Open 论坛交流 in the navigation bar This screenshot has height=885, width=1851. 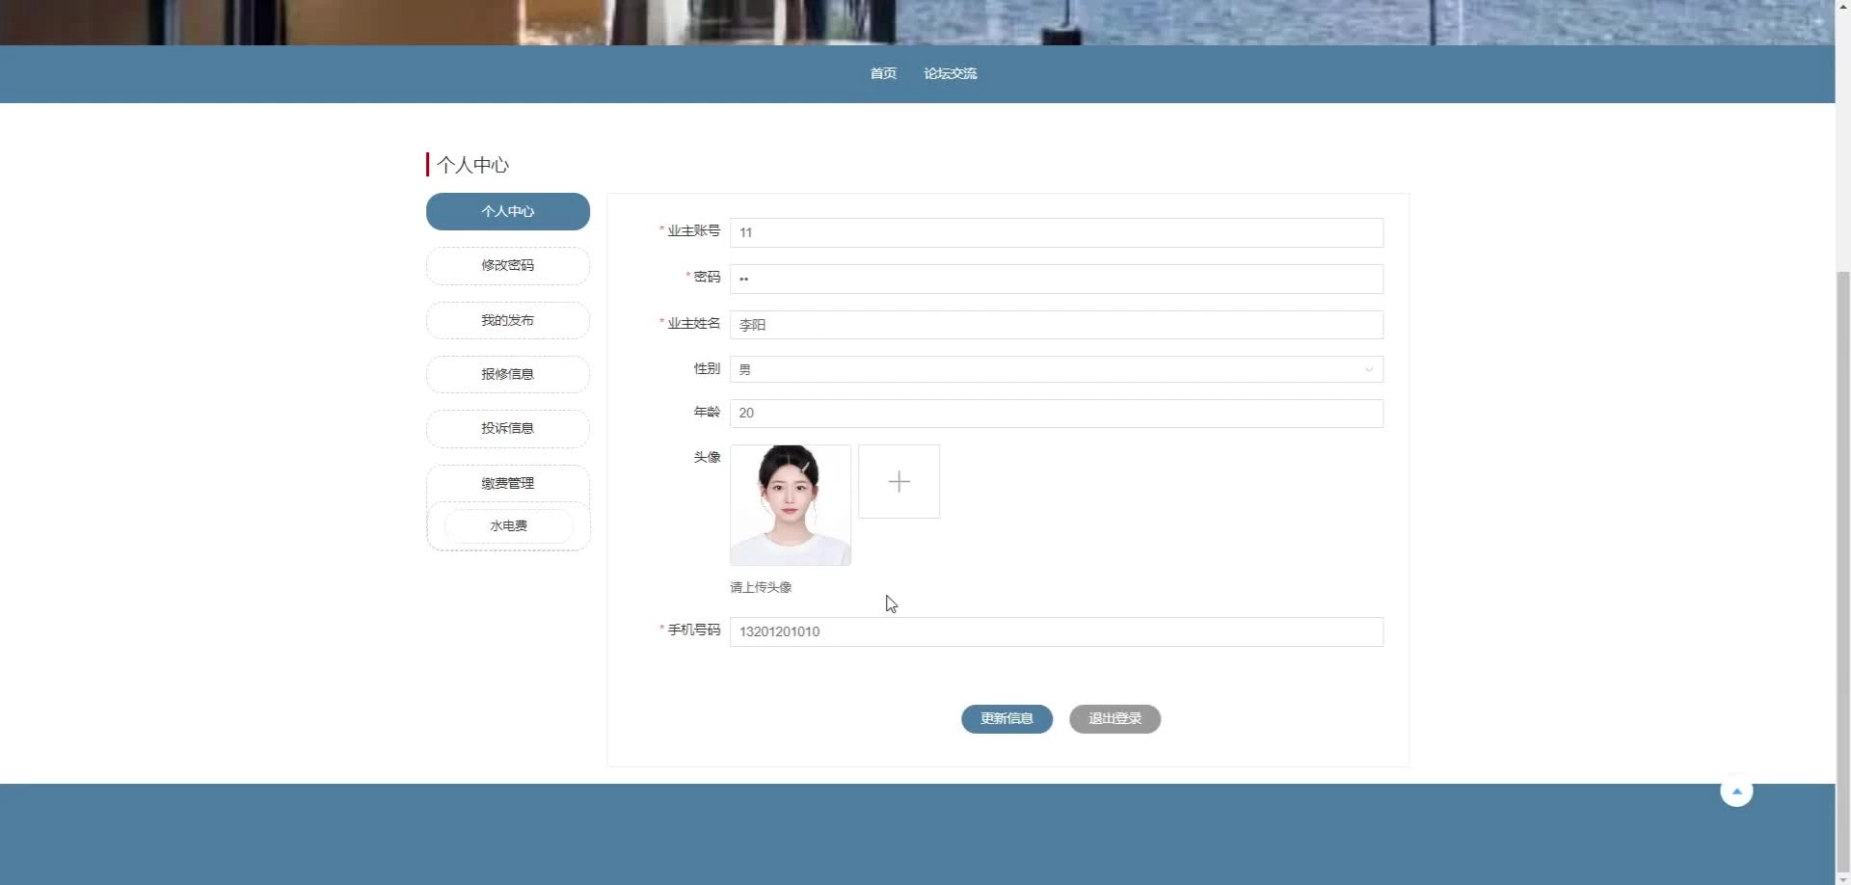(951, 73)
